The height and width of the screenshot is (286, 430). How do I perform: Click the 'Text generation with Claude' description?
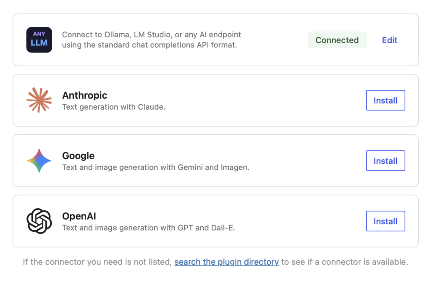click(113, 107)
